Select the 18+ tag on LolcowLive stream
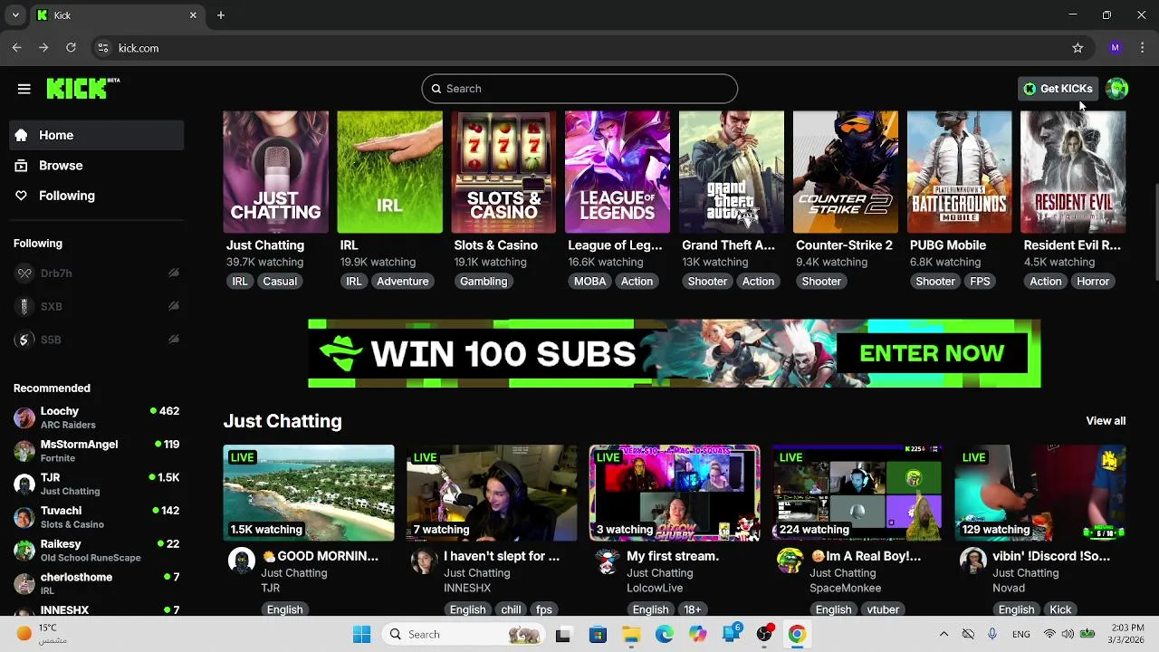This screenshot has width=1159, height=652. tap(692, 609)
